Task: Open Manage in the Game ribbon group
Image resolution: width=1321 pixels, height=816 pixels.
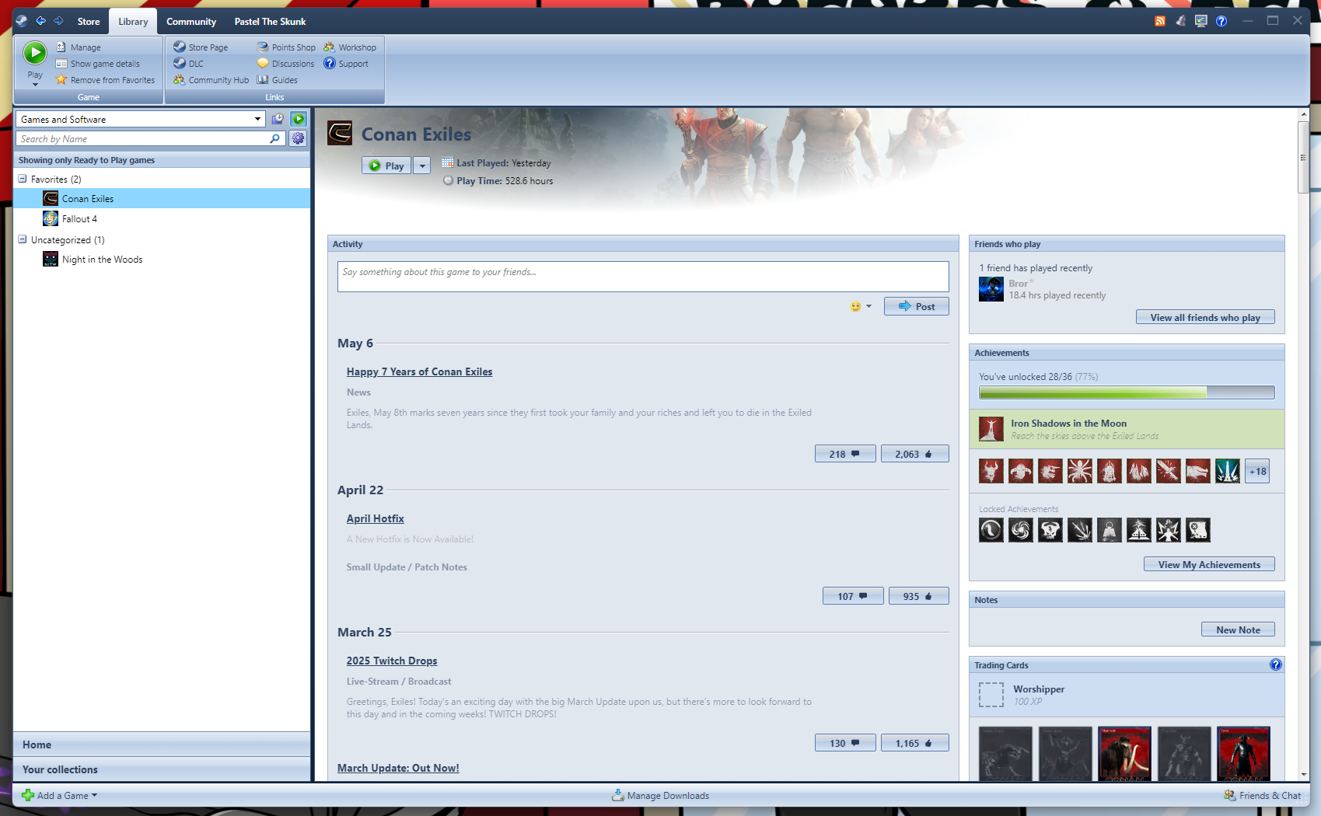Action: pyautogui.click(x=78, y=47)
